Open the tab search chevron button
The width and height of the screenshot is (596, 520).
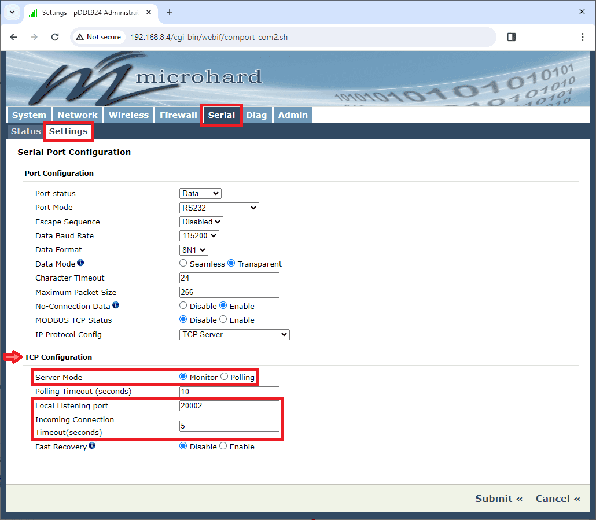(12, 12)
